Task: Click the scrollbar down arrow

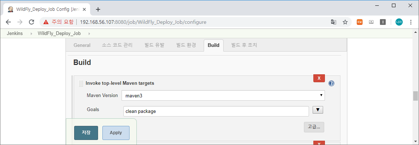Action: pyautogui.click(x=415, y=142)
